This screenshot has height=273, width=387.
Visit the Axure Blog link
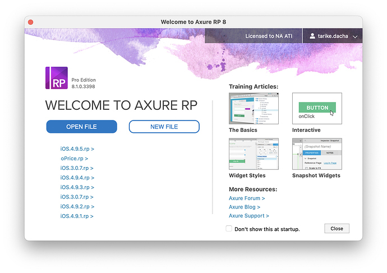(245, 207)
